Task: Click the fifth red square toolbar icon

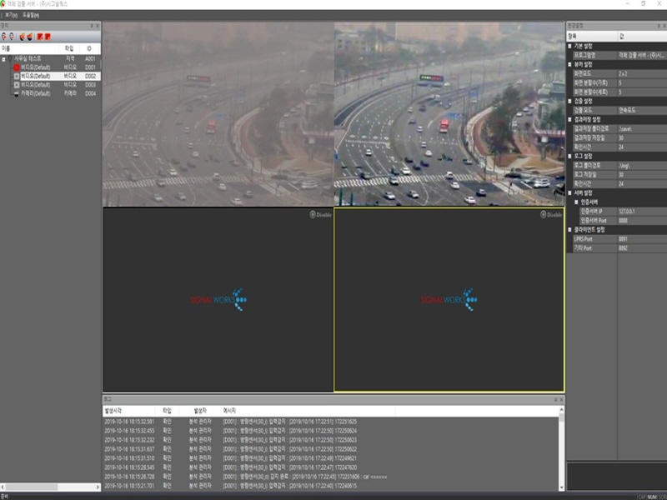Action: [x=40, y=37]
